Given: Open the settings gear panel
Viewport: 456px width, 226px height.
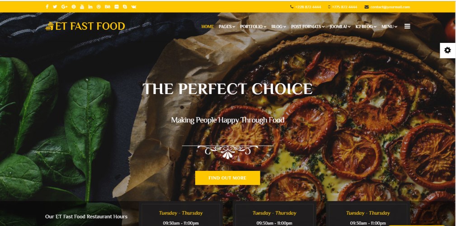Looking at the screenshot, I should pyautogui.click(x=447, y=50).
